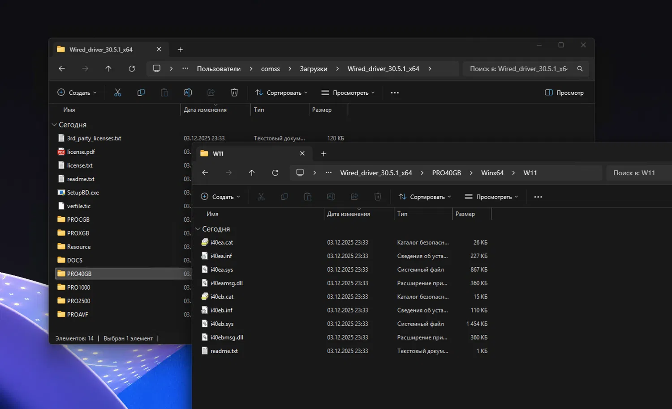Click the Delete trash icon in back window

point(234,93)
